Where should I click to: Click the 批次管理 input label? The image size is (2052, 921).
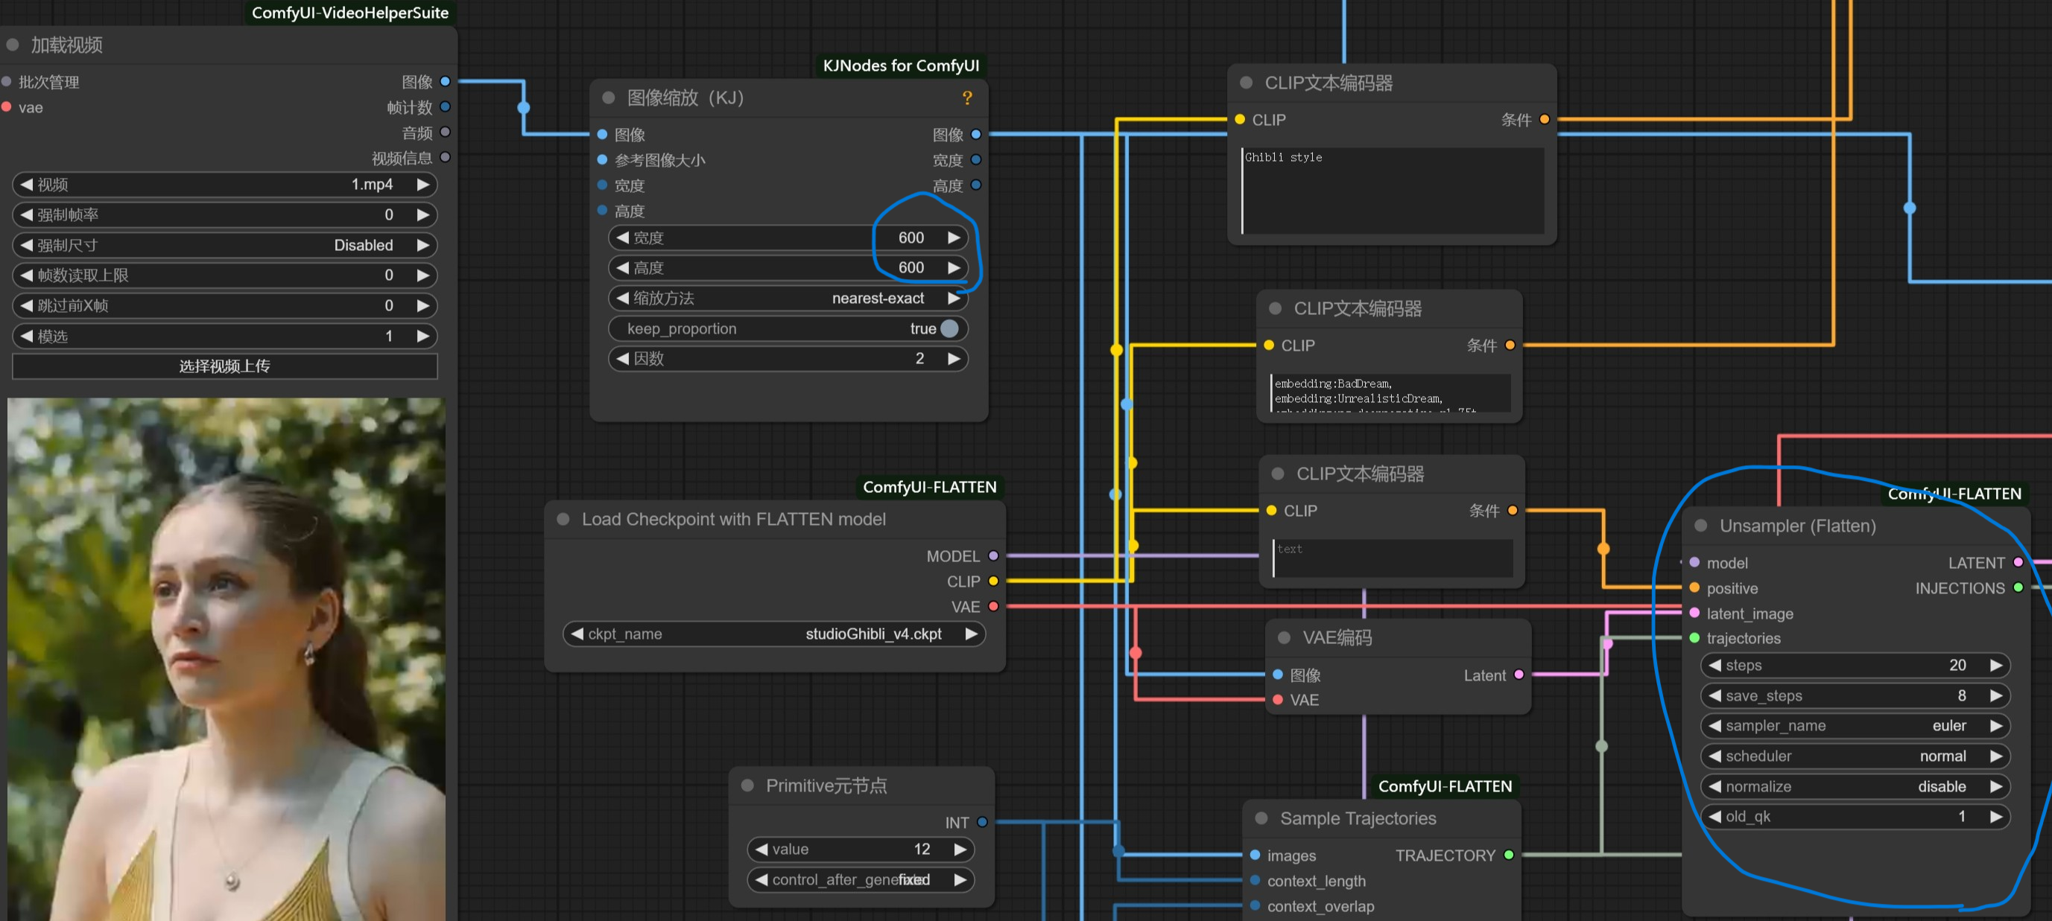click(x=48, y=82)
